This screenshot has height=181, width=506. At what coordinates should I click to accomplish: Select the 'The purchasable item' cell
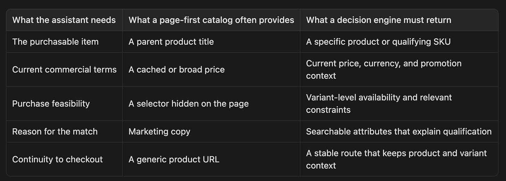(x=64, y=42)
